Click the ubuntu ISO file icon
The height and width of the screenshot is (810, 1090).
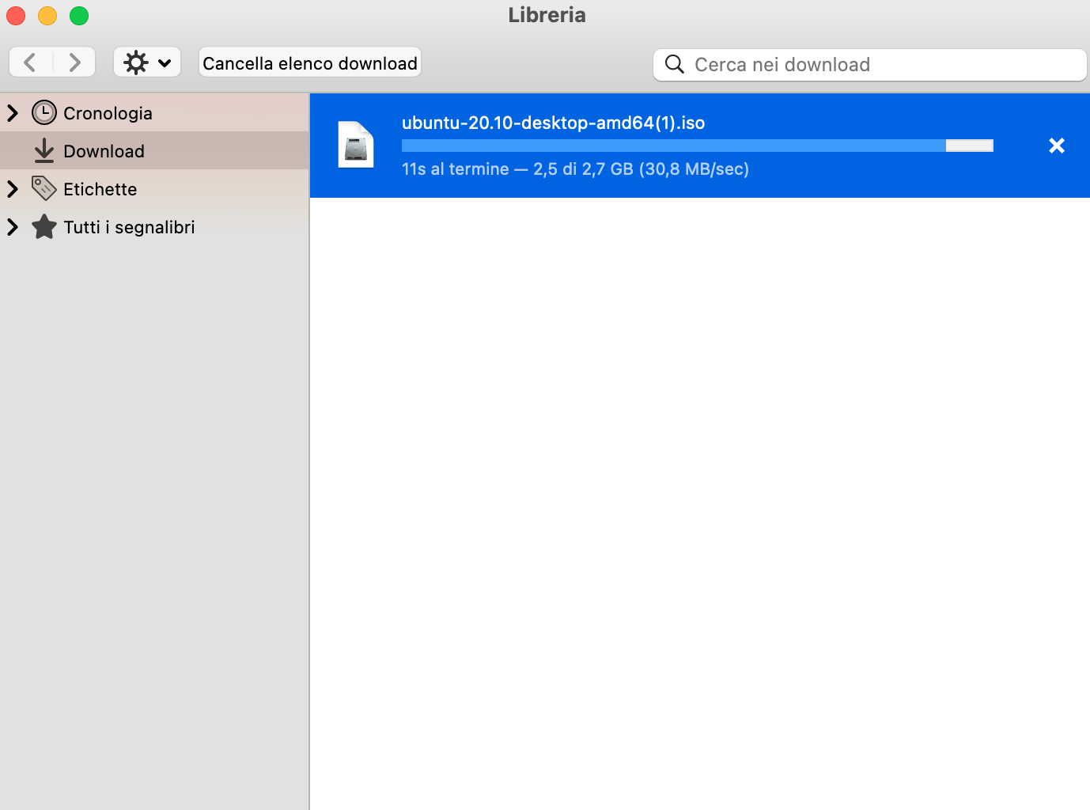pyautogui.click(x=356, y=145)
